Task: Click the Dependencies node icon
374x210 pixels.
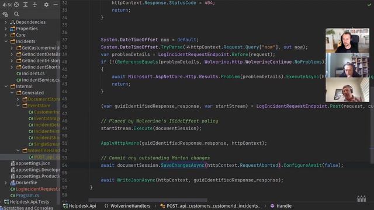Action: pyautogui.click(x=13, y=22)
